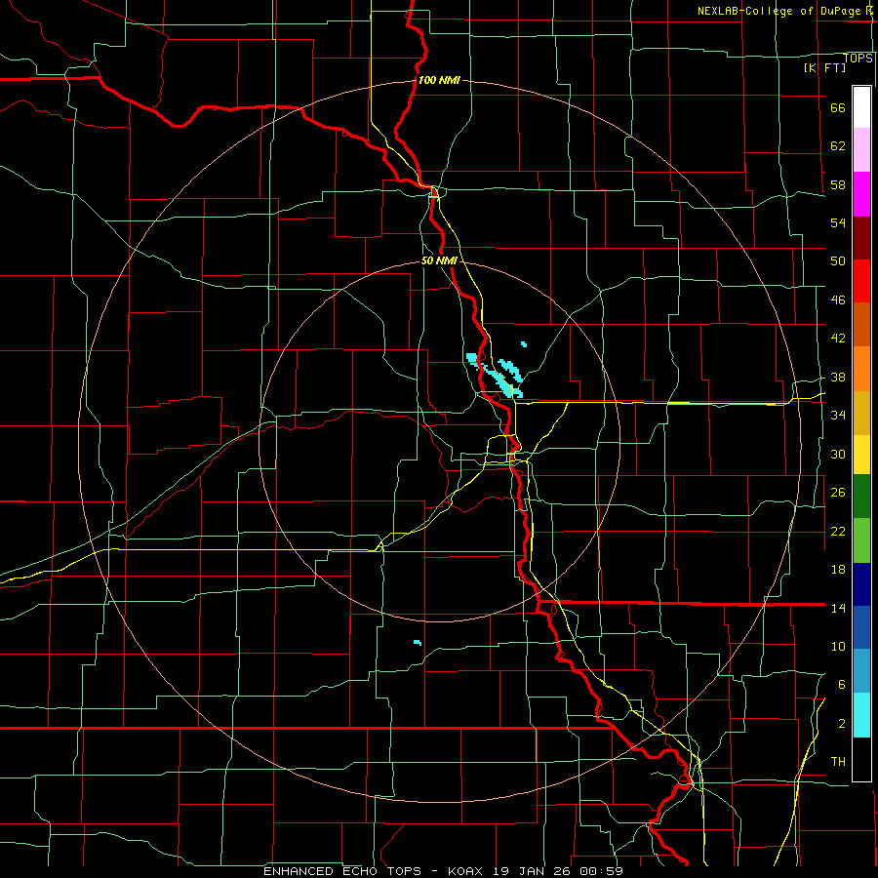Select the 22 scale label
The image size is (878, 878).
pyautogui.click(x=838, y=531)
